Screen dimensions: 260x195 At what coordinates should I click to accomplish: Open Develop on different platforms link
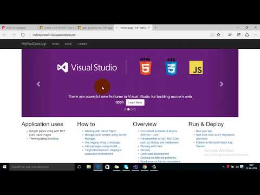click(x=158, y=158)
